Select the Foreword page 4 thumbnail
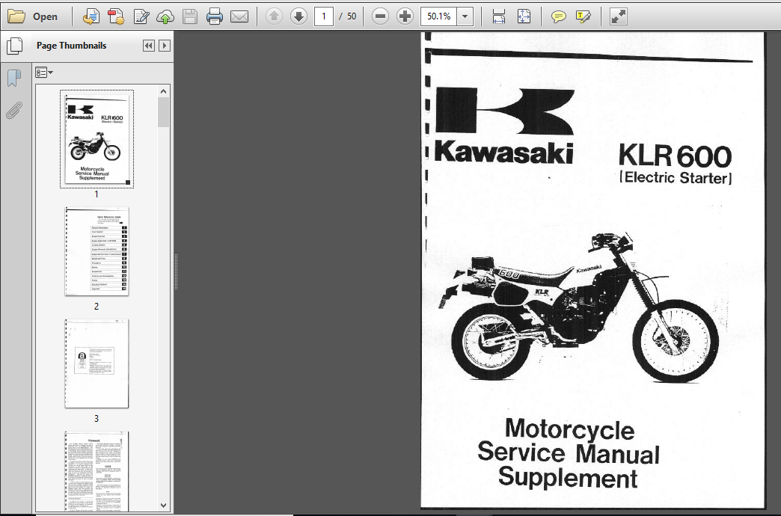Viewport: 781px width, 516px height. pos(97,471)
